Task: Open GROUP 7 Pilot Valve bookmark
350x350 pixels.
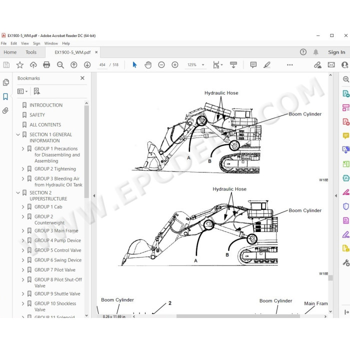Action: tap(55, 270)
